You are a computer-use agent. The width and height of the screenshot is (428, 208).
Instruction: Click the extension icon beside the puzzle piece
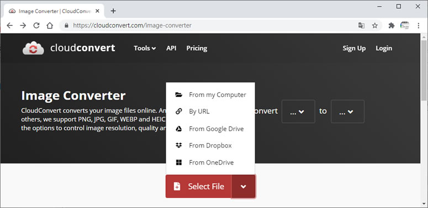[x=404, y=25]
